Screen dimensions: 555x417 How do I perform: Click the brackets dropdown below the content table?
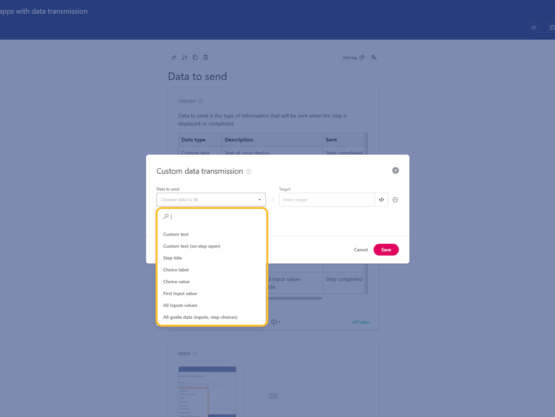coord(276,322)
